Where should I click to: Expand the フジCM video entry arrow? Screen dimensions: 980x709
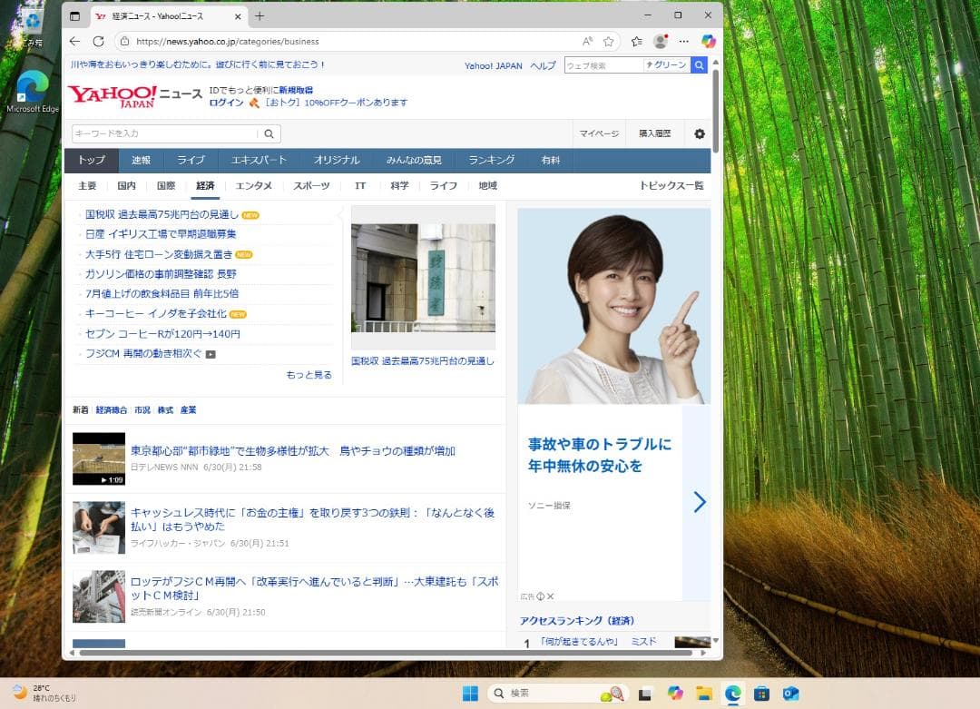point(210,353)
